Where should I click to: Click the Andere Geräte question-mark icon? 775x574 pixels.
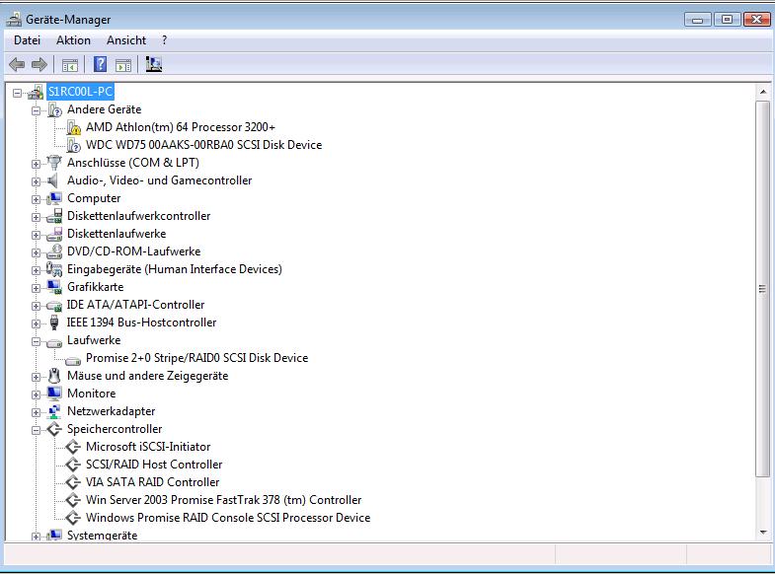click(54, 109)
